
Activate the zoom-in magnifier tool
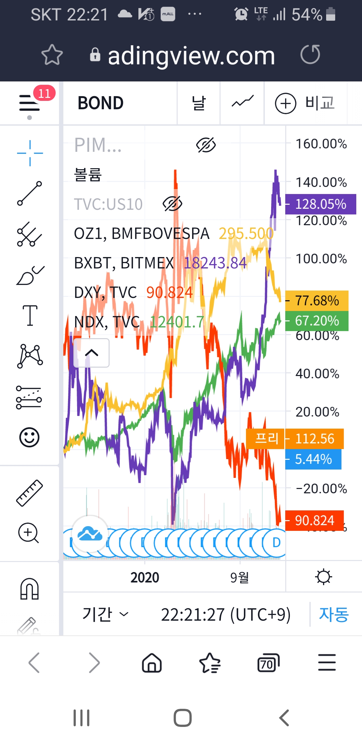(x=29, y=533)
